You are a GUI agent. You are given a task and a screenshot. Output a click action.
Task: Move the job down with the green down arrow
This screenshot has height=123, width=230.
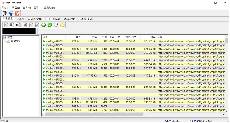50,25
